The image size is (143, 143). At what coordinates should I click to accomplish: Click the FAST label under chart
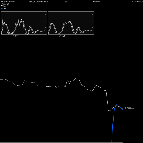tap(15, 36)
